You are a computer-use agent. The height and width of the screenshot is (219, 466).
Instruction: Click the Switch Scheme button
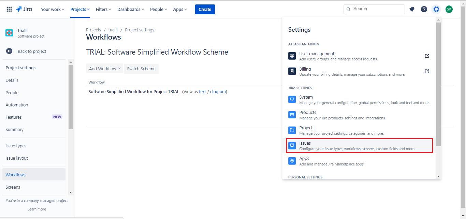(141, 69)
